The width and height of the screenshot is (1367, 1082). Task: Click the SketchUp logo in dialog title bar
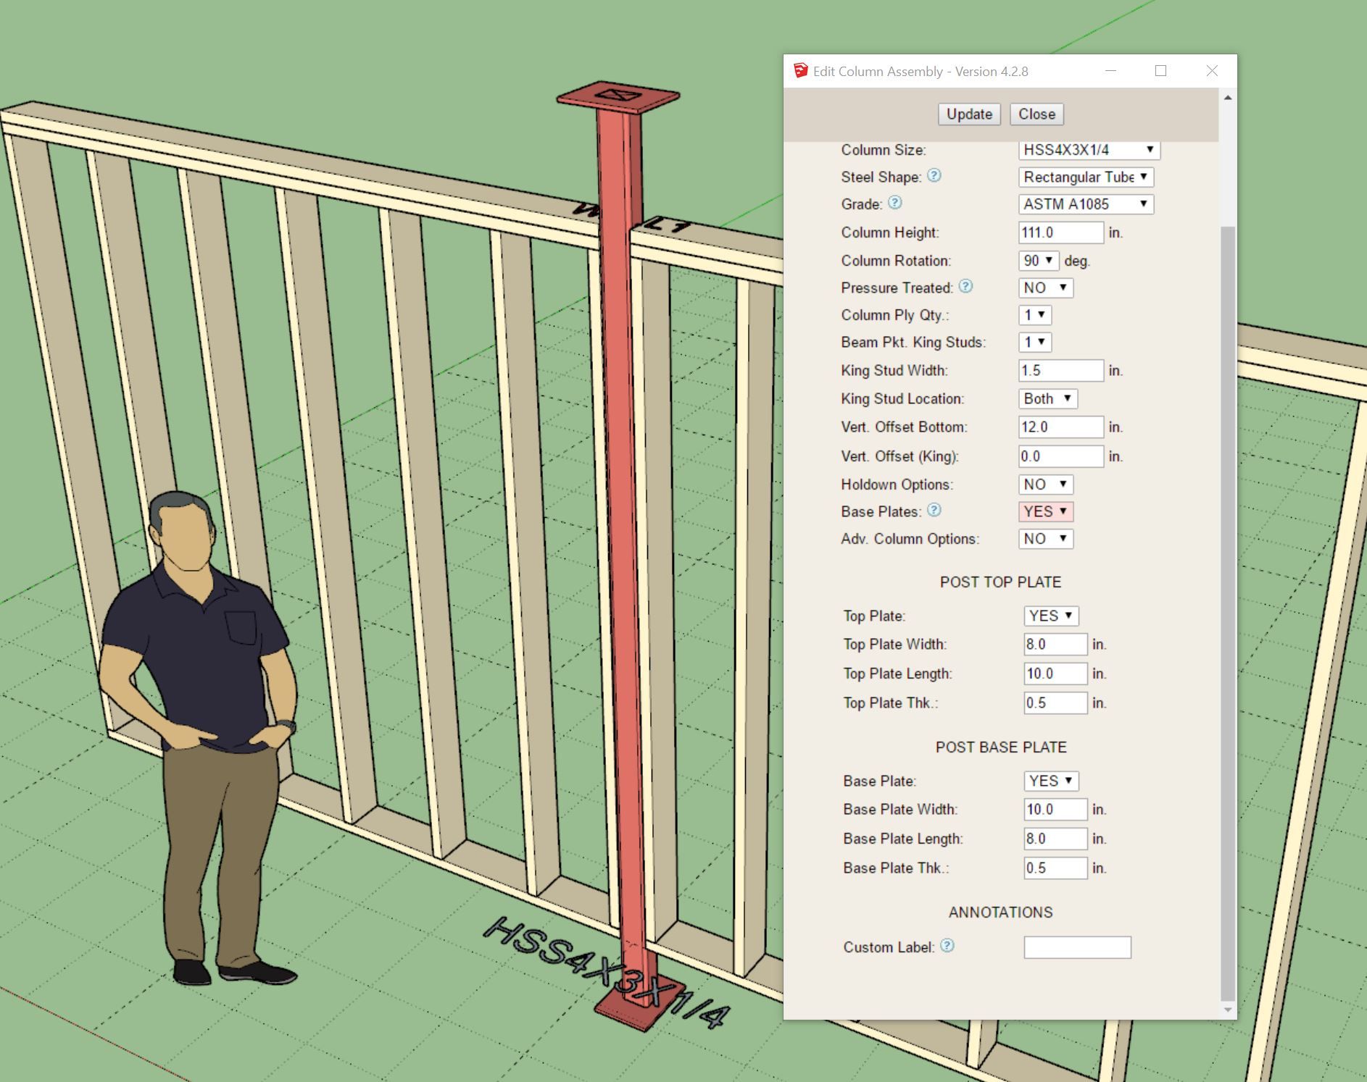pyautogui.click(x=800, y=71)
